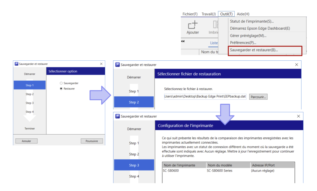Click app icon in Step 3 dialog title bar
317x191 pixels.
coord(117,116)
